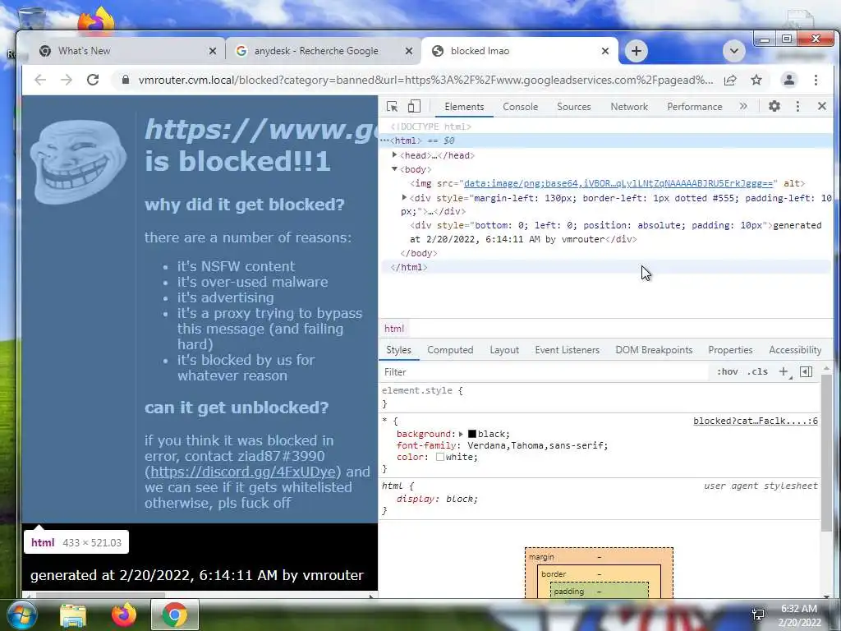841x631 pixels.
Task: Open File Explorer from the taskbar
Action: pyautogui.click(x=73, y=615)
